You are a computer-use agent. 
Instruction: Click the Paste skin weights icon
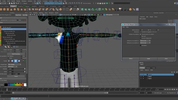point(9,47)
